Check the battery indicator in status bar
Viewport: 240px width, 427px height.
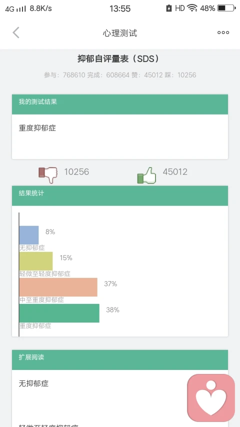click(226, 8)
